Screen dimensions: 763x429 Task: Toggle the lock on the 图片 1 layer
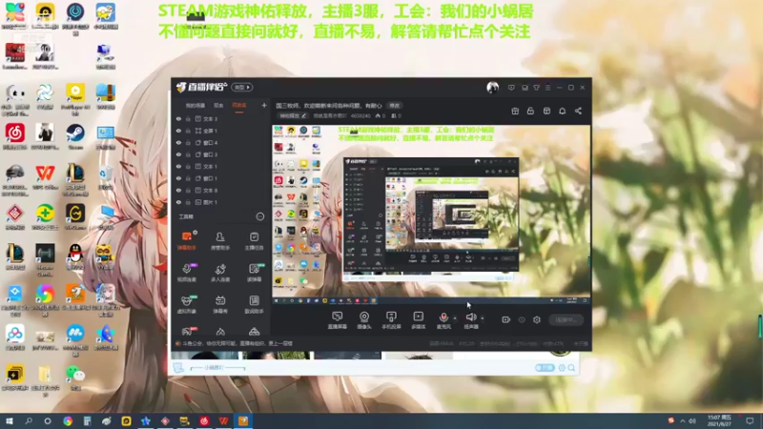(188, 202)
